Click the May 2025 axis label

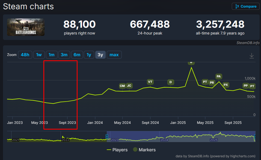[x=205, y=123]
